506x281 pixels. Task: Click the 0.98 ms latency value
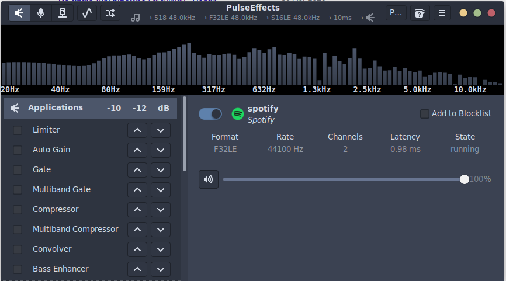point(406,149)
